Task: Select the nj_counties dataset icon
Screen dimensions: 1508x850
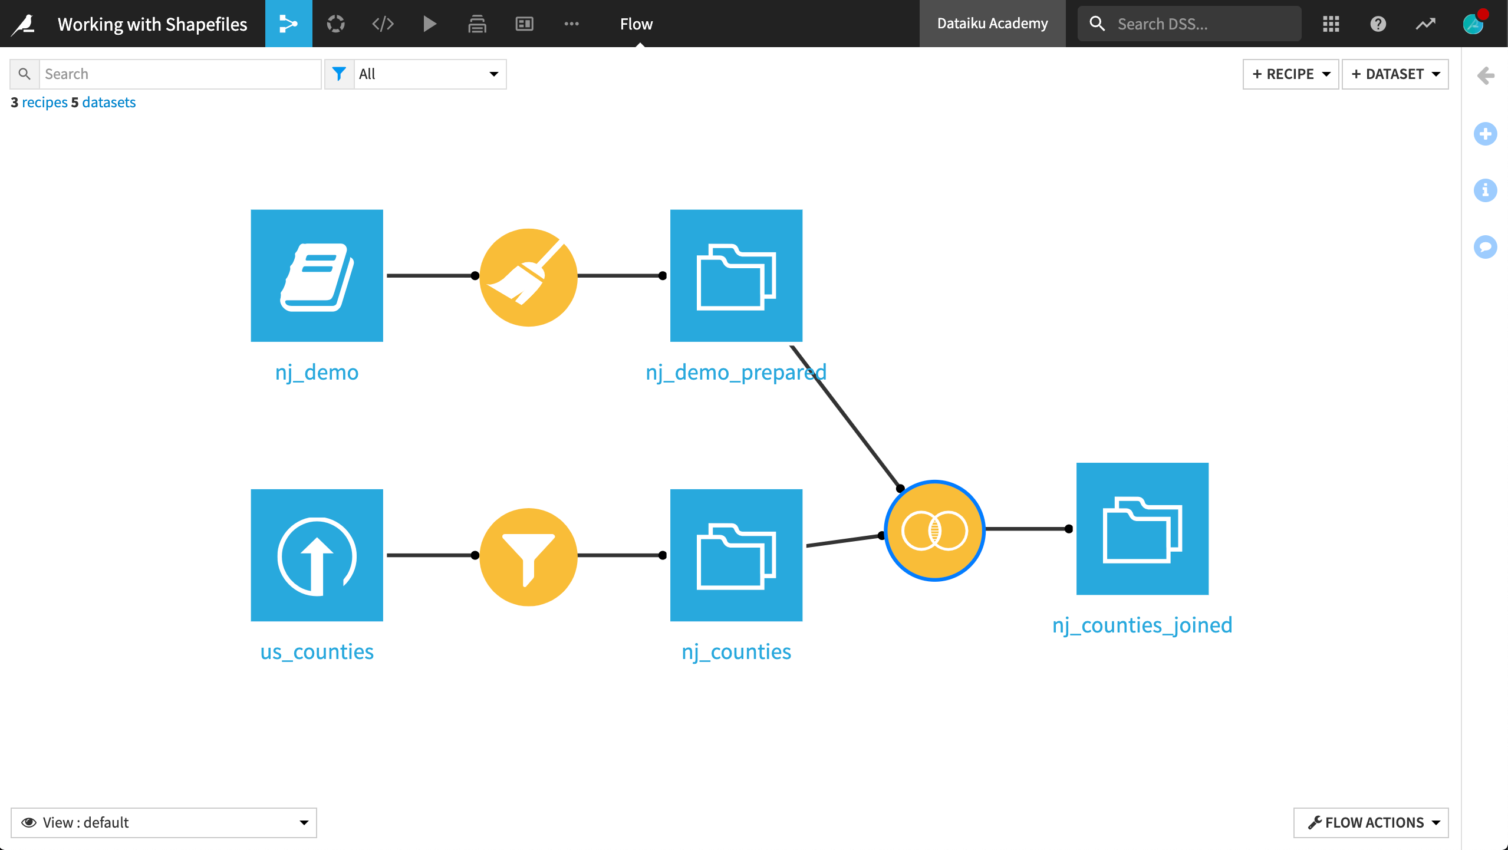Action: [736, 555]
